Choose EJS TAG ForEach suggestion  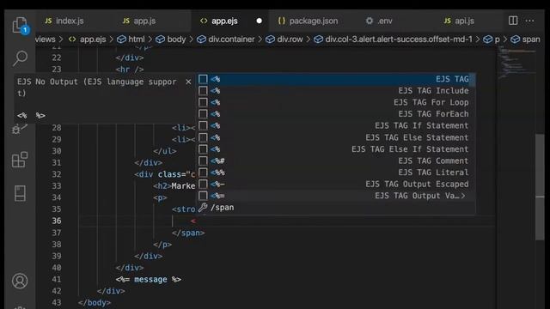point(336,114)
